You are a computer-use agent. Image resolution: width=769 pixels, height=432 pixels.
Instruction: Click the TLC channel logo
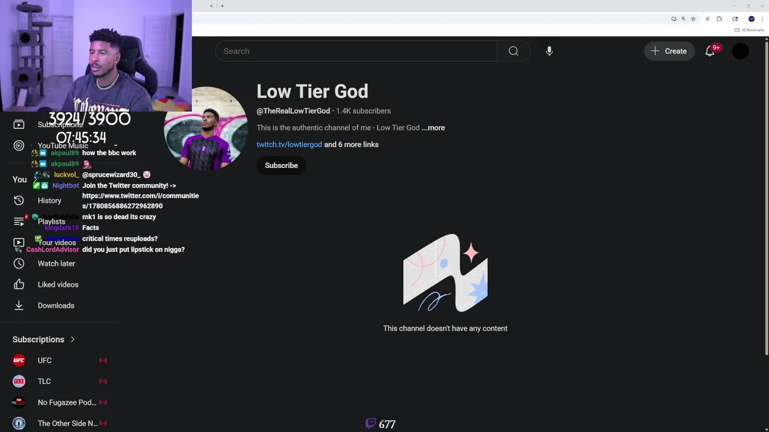pyautogui.click(x=19, y=382)
